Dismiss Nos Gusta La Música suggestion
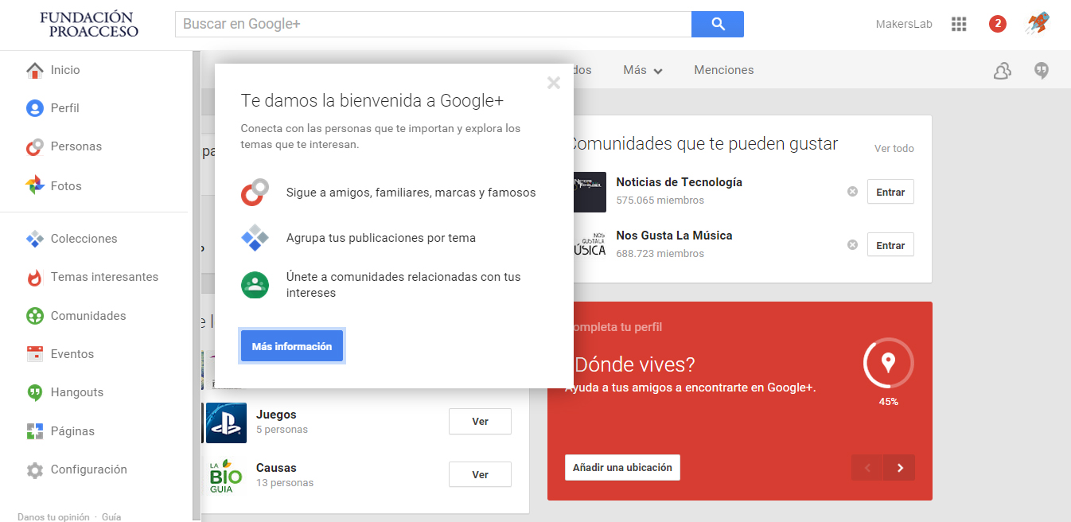1071x522 pixels. tap(852, 245)
